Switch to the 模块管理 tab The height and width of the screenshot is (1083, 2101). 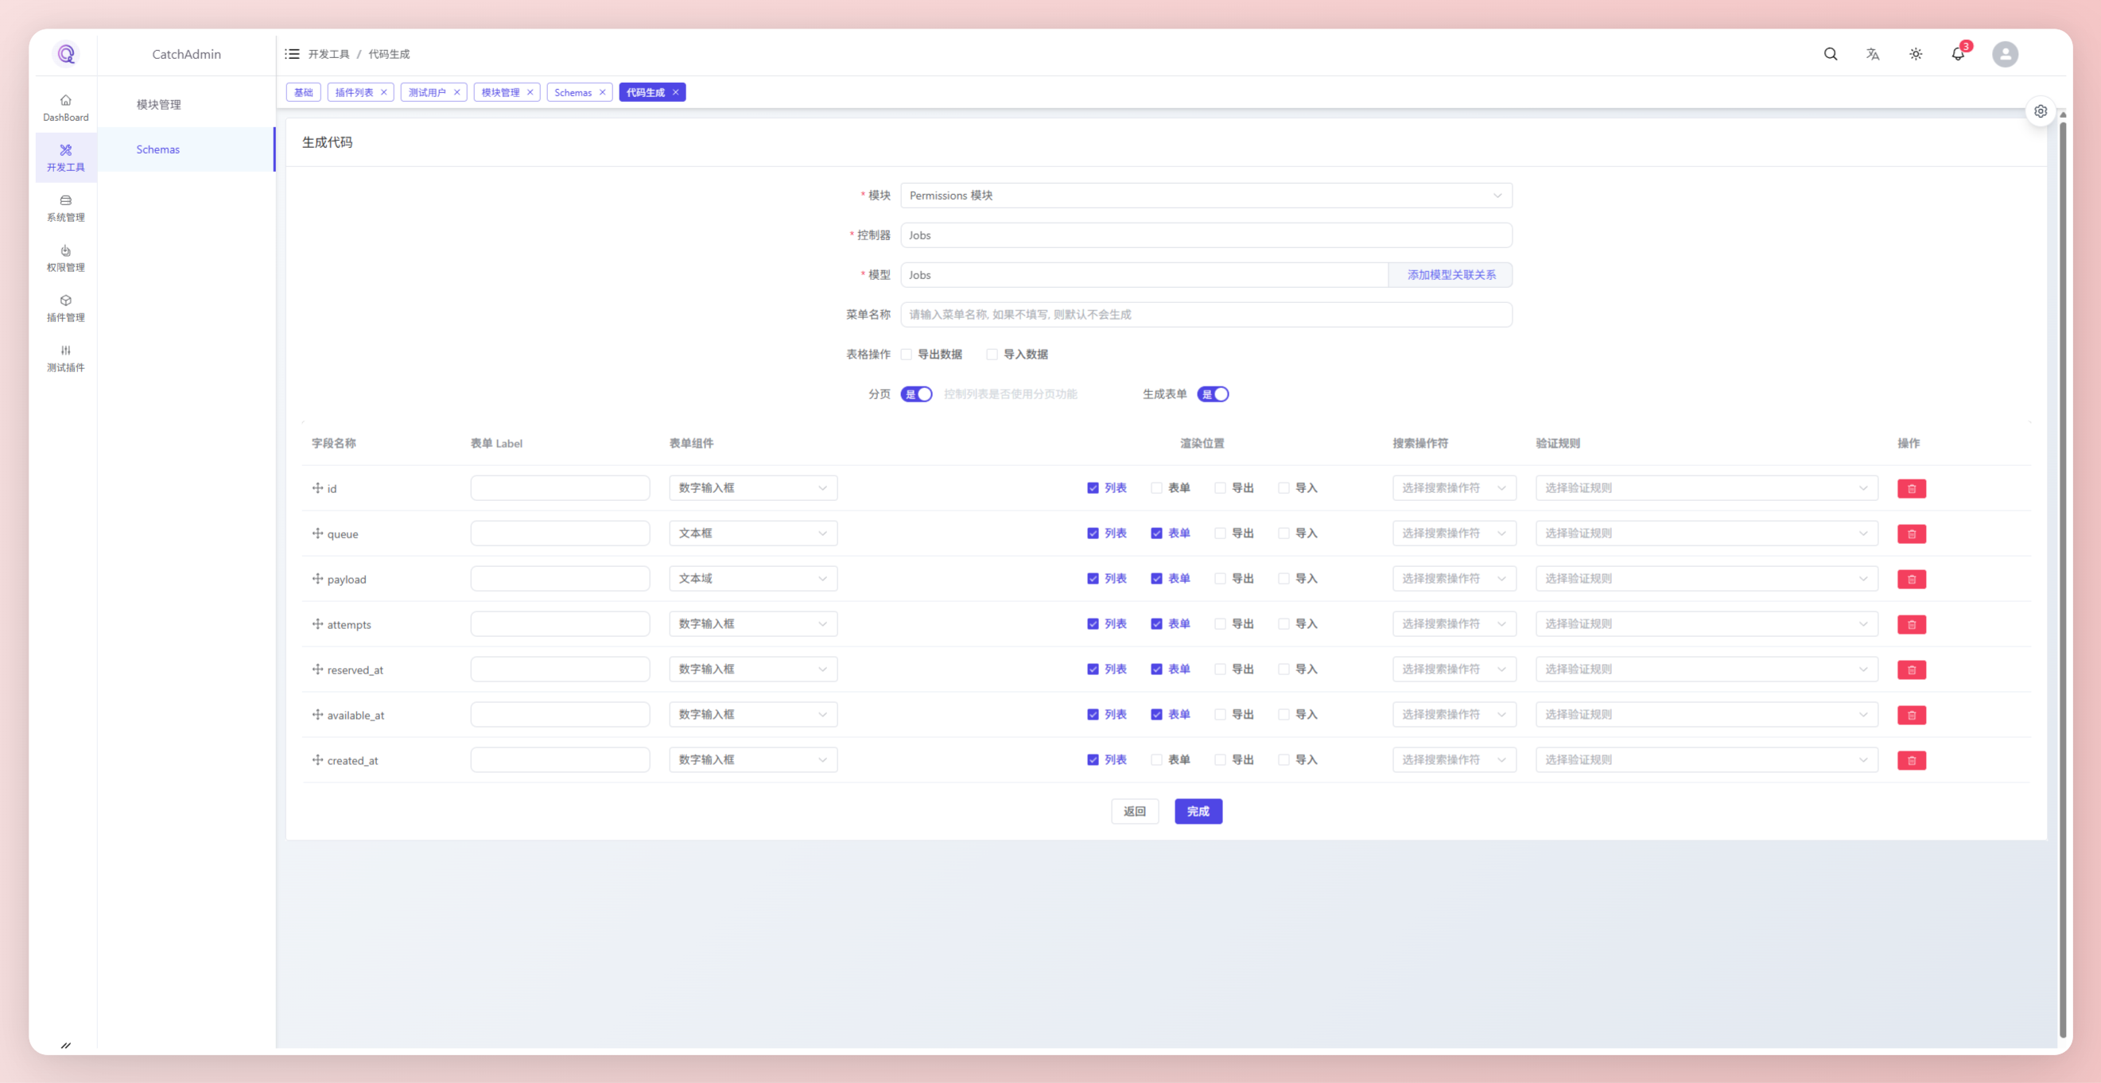(x=500, y=92)
